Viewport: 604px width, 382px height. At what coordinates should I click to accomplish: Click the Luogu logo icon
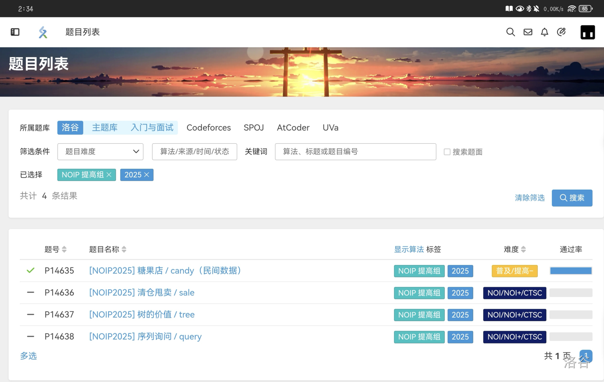tap(43, 32)
